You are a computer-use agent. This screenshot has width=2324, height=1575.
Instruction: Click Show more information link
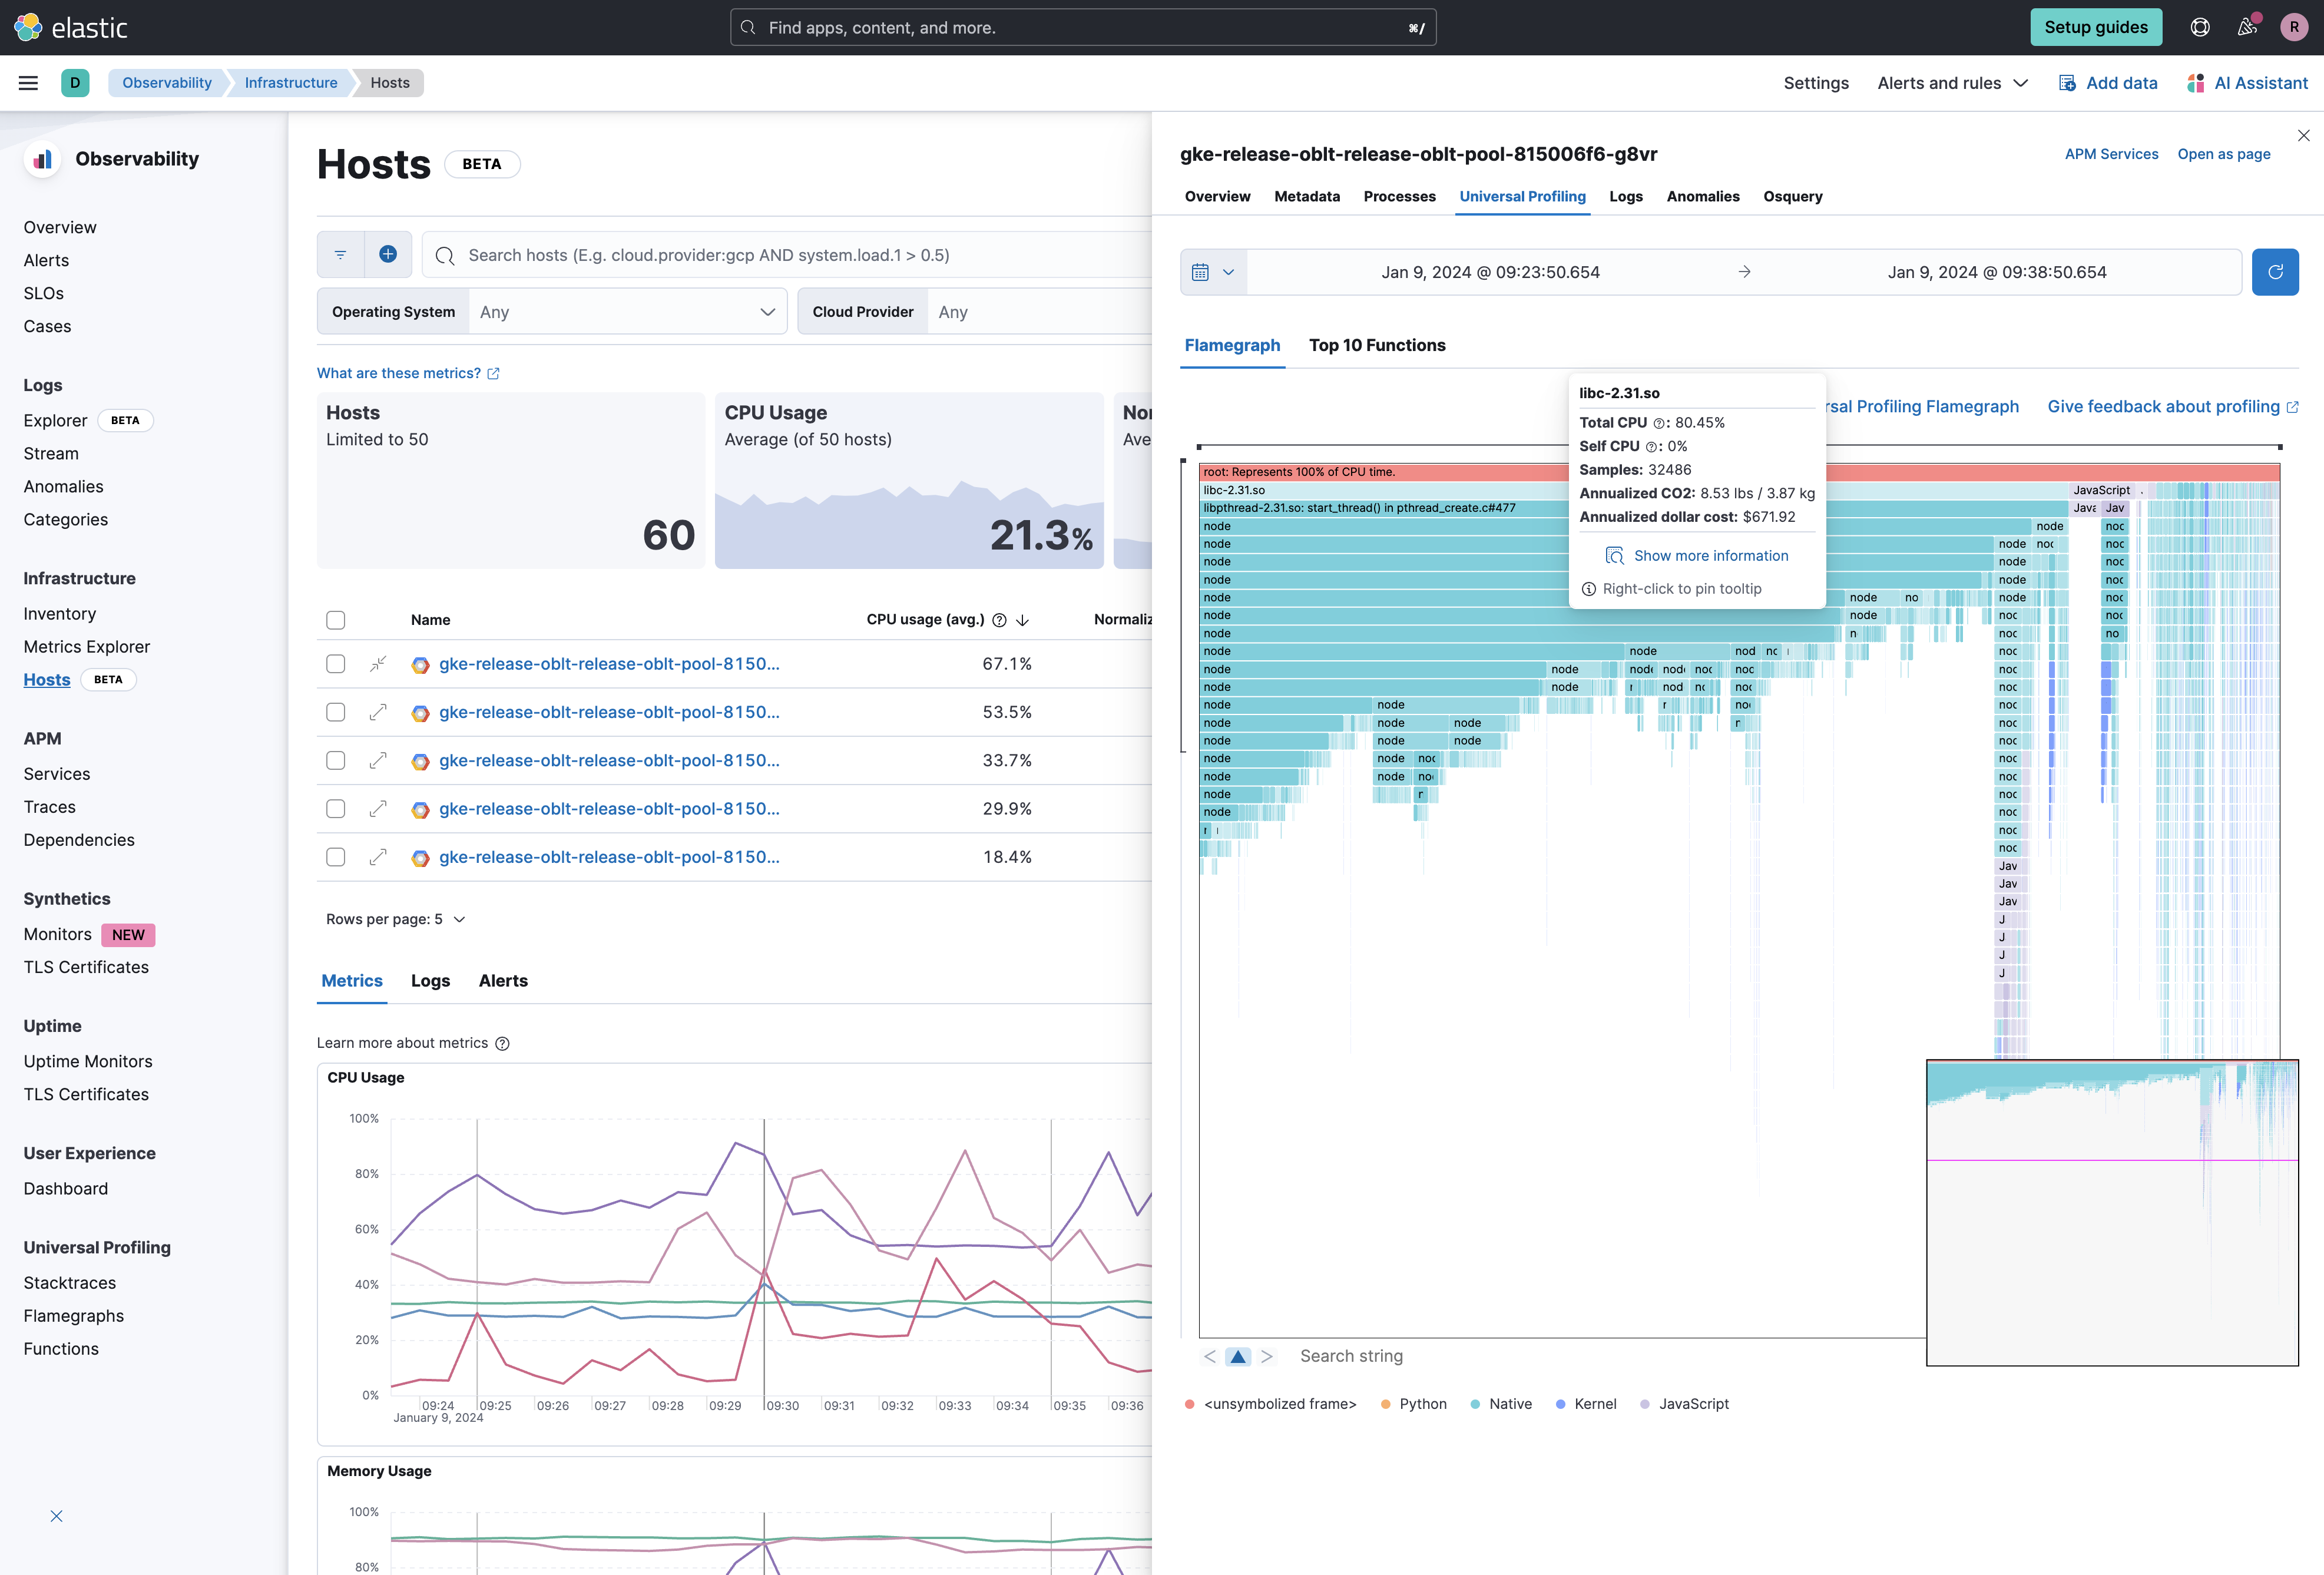coord(1710,556)
